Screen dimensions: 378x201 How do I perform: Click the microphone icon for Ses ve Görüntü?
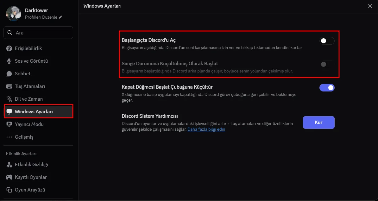tap(9, 61)
